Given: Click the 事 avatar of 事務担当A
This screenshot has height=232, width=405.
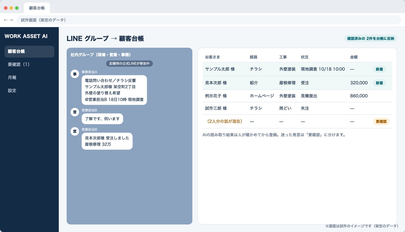Looking at the screenshot, I should coord(75,74).
